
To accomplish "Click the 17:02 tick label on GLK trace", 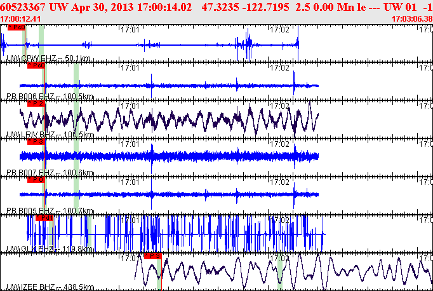I will (280, 220).
